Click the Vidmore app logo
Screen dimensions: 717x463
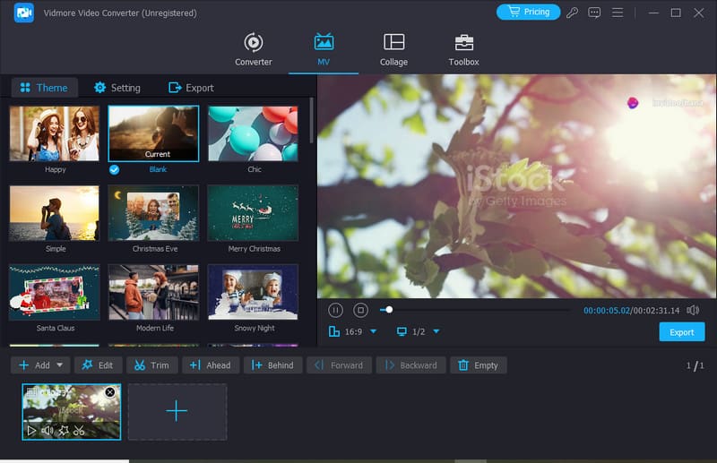click(24, 13)
